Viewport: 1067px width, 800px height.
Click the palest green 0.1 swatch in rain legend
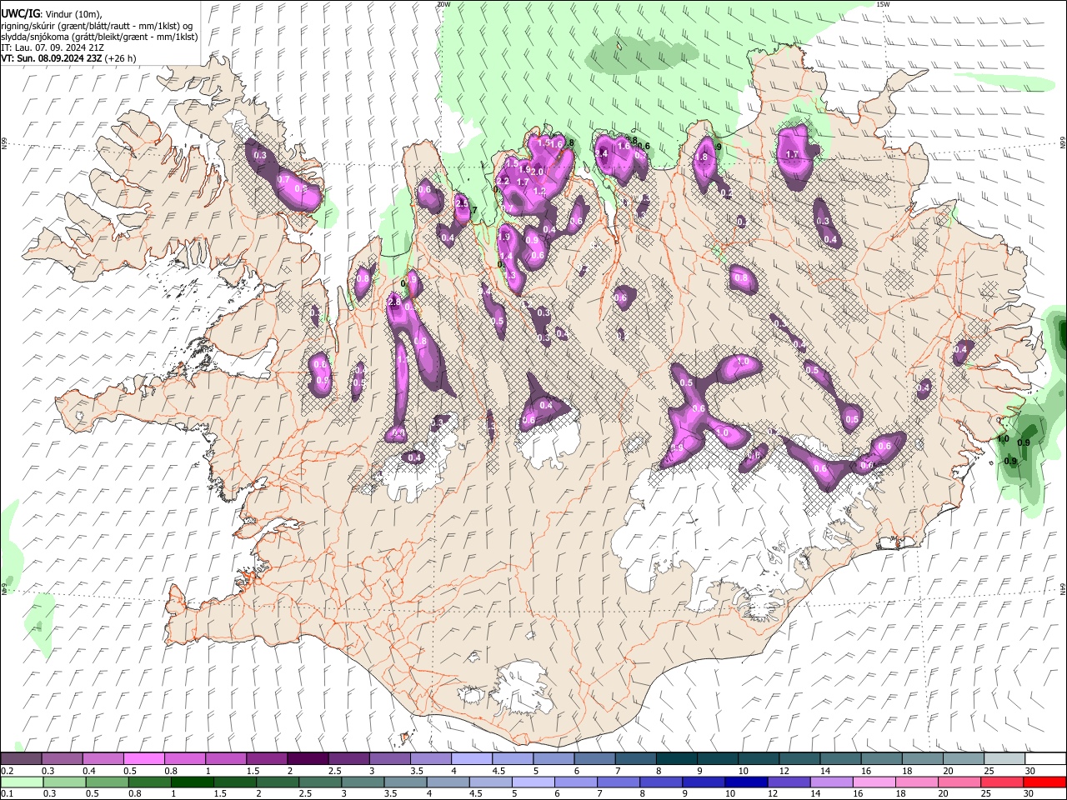[x=22, y=782]
